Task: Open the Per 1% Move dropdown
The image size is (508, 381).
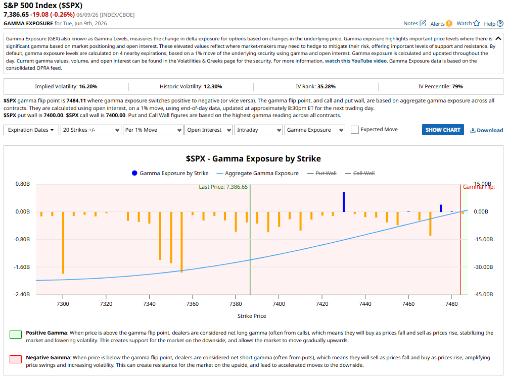Action: point(153,130)
